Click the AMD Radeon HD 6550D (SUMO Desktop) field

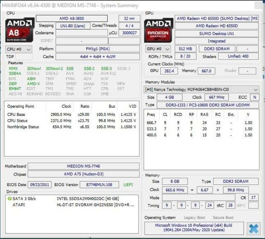pyautogui.click(x=217, y=18)
